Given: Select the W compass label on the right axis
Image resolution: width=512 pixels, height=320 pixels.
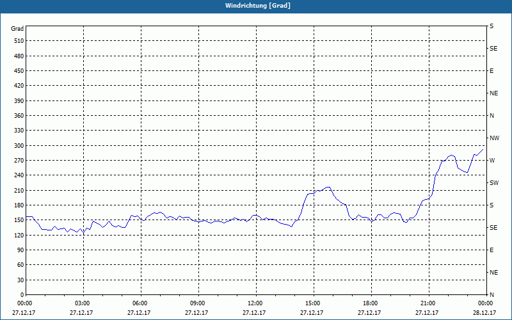Looking at the screenshot, I should tap(492, 161).
